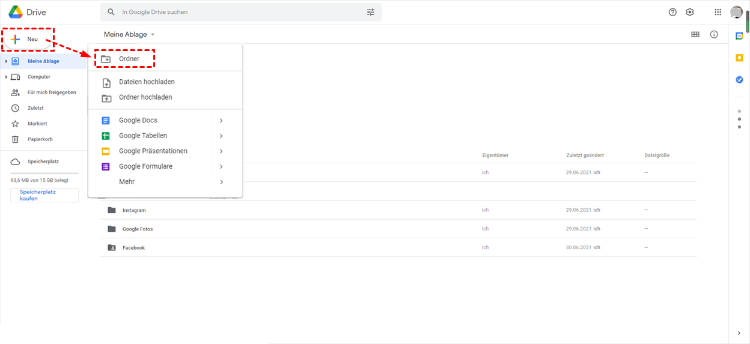
Task: Select Meine Ablage in sidebar
Action: 43,61
